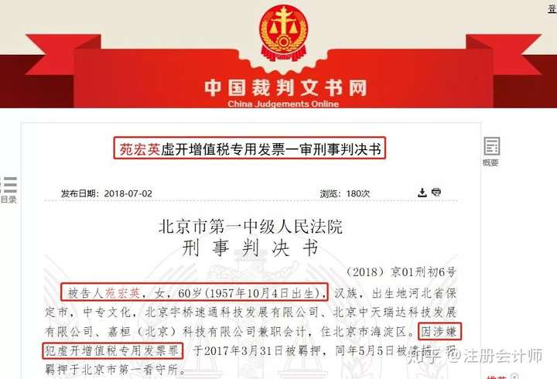
Task: Click the 目录 label on the left sidebar
Action: coord(9,200)
